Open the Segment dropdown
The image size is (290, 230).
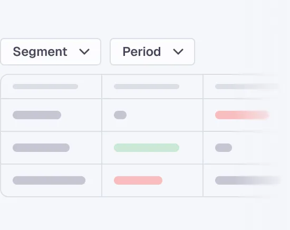click(x=51, y=52)
